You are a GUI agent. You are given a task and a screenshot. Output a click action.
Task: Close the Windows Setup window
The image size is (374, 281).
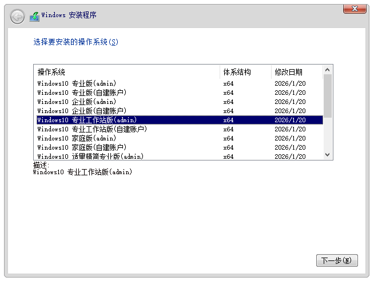point(355,8)
